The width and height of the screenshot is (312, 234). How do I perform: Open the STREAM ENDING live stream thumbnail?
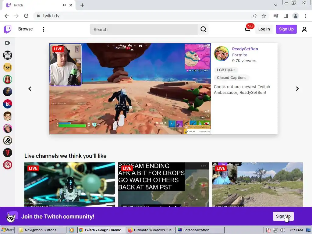164,185
